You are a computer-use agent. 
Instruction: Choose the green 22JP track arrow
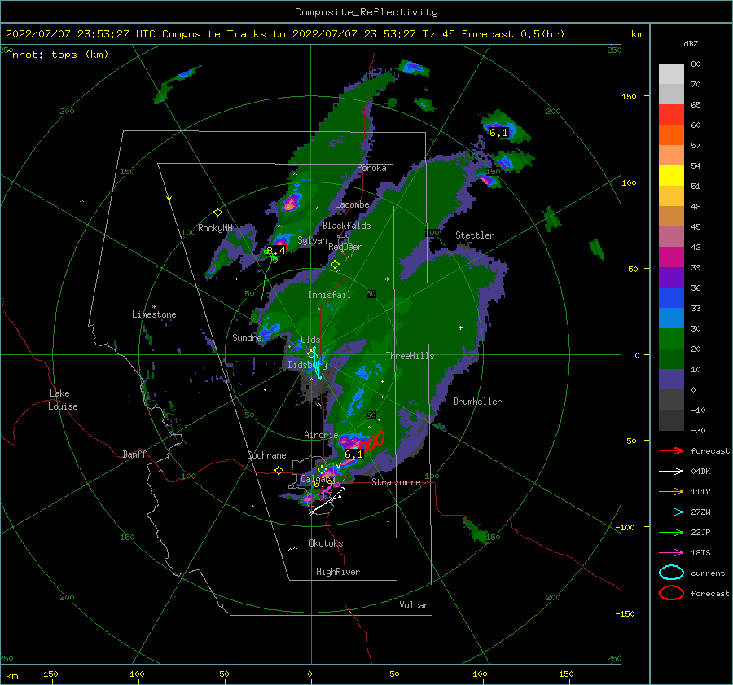[671, 532]
